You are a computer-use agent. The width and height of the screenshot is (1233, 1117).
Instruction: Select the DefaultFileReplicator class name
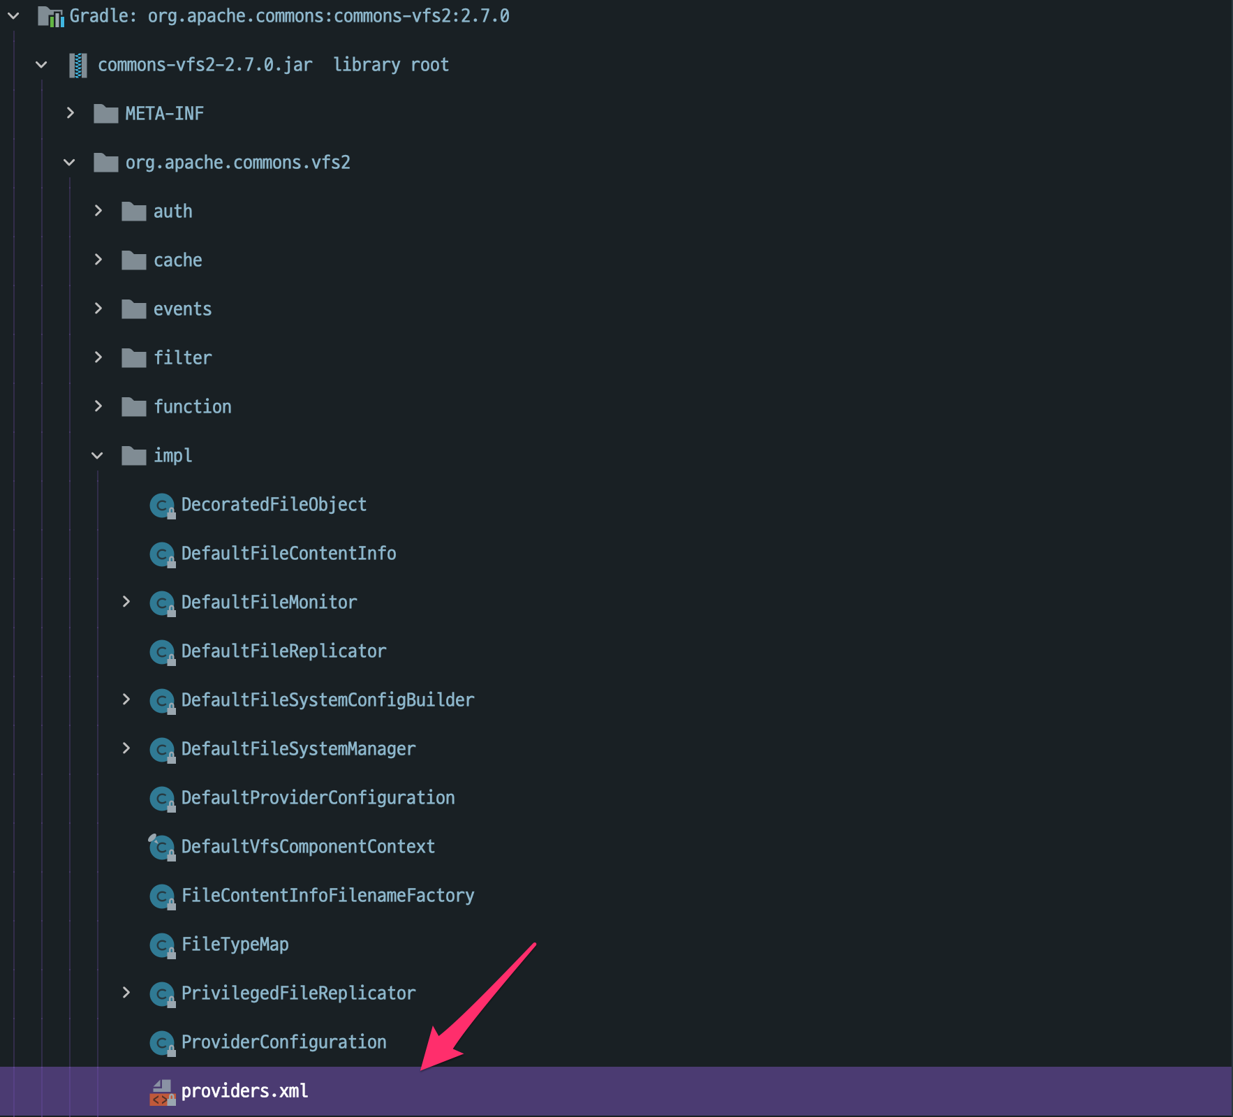tap(283, 651)
